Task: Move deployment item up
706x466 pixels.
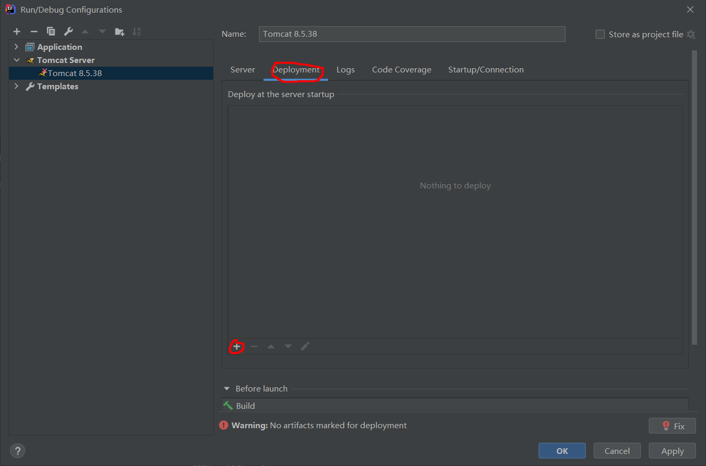Action: pyautogui.click(x=271, y=346)
